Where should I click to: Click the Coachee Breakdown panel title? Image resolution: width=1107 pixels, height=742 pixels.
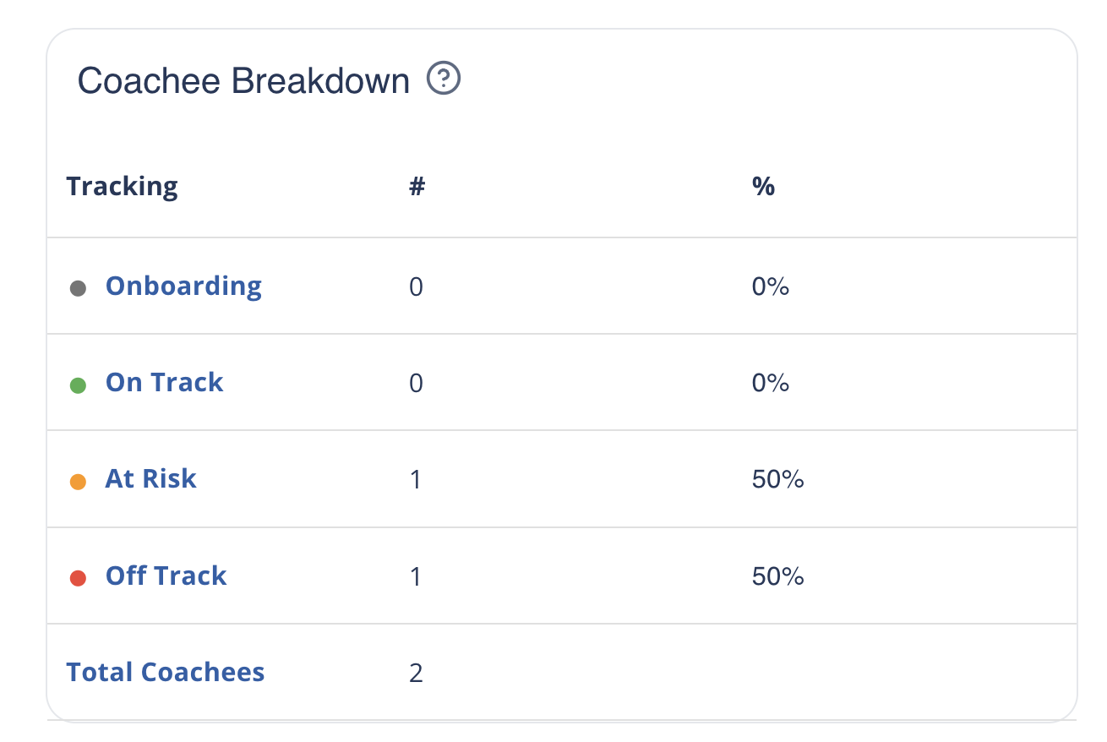pos(243,81)
